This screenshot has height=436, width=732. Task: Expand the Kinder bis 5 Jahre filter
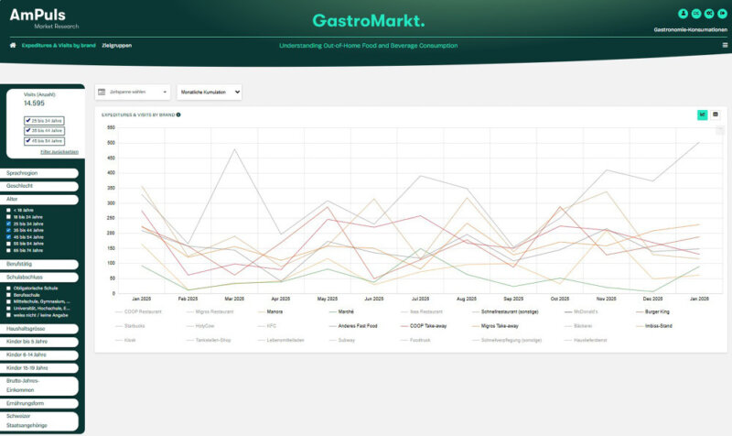[x=39, y=342]
